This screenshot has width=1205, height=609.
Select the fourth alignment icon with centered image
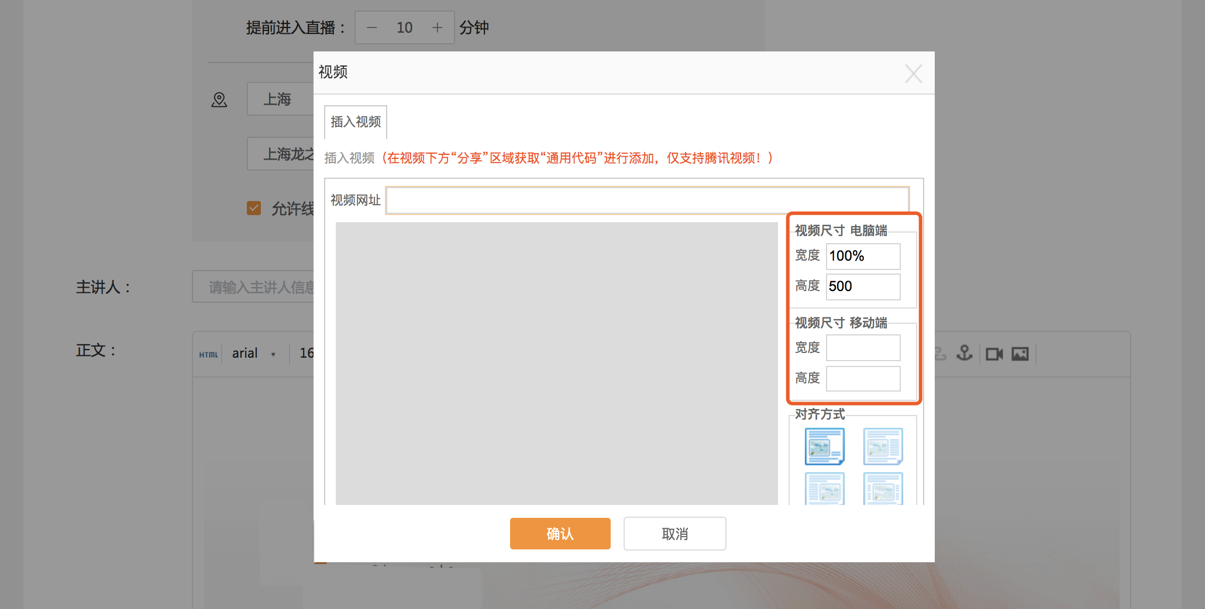click(883, 490)
